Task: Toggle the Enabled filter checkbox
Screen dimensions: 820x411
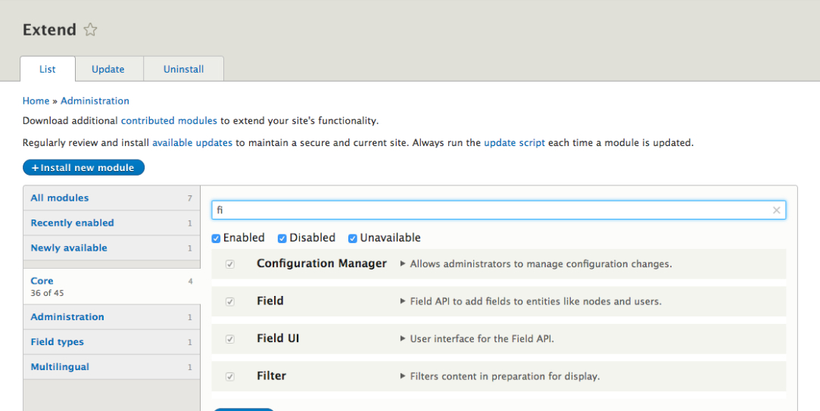Action: [217, 238]
